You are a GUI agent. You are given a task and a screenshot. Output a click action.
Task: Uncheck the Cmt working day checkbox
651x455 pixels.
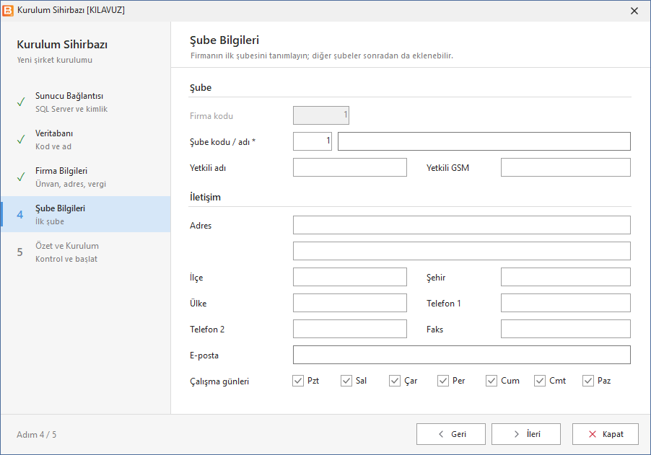click(540, 381)
